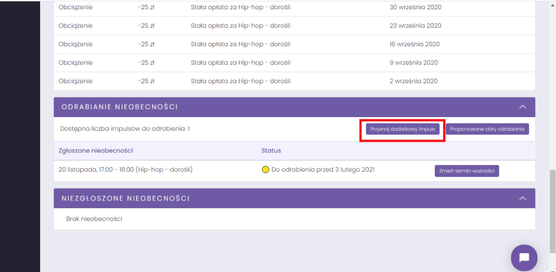Click Obciążenie in the 2 września row
Viewport: 556px width, 272px height.
tap(75, 81)
